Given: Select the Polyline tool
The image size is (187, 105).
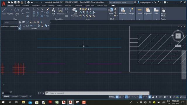Looking at the screenshot, I should tap(10, 11).
